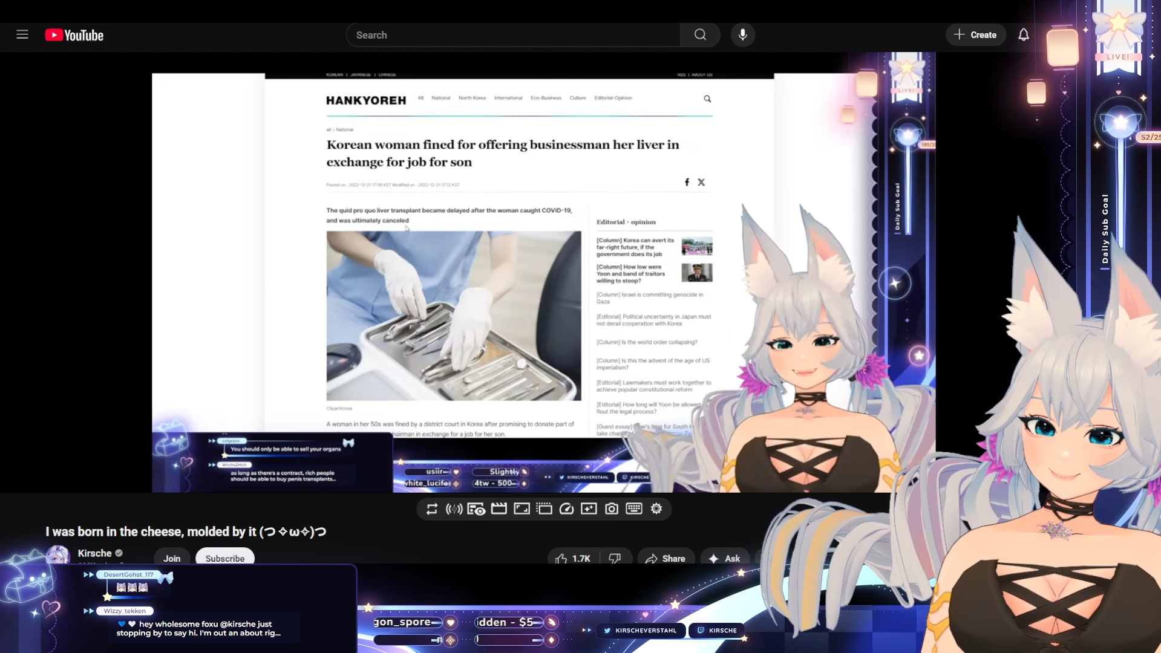
Task: Open the playback speed gauge icon
Action: pyautogui.click(x=566, y=509)
